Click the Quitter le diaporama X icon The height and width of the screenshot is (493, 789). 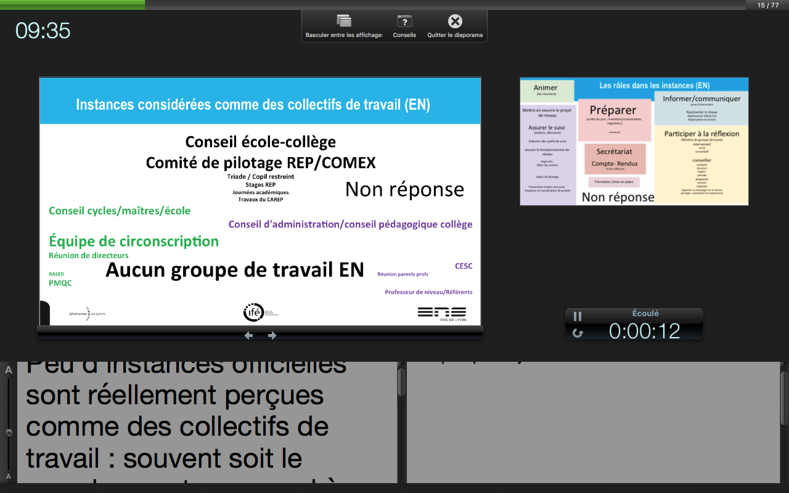point(455,22)
